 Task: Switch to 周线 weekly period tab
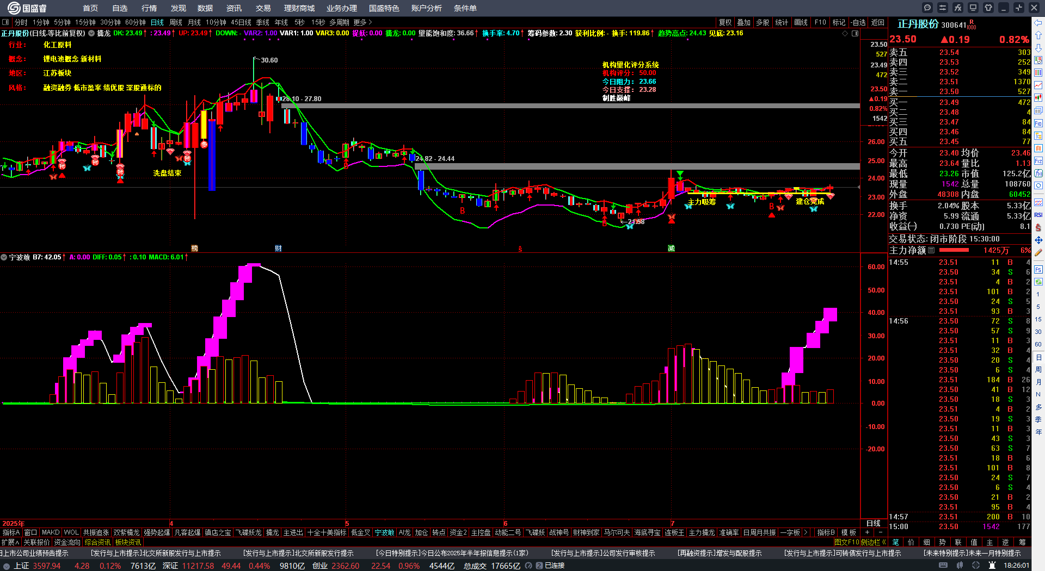[176, 22]
